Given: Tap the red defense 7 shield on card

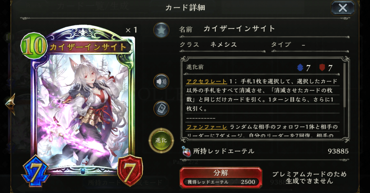Looking at the screenshot, I should [129, 170].
